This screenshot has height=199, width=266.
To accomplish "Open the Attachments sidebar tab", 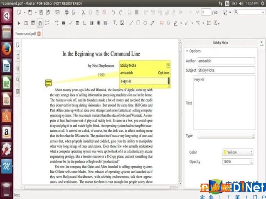I will 17,68.
